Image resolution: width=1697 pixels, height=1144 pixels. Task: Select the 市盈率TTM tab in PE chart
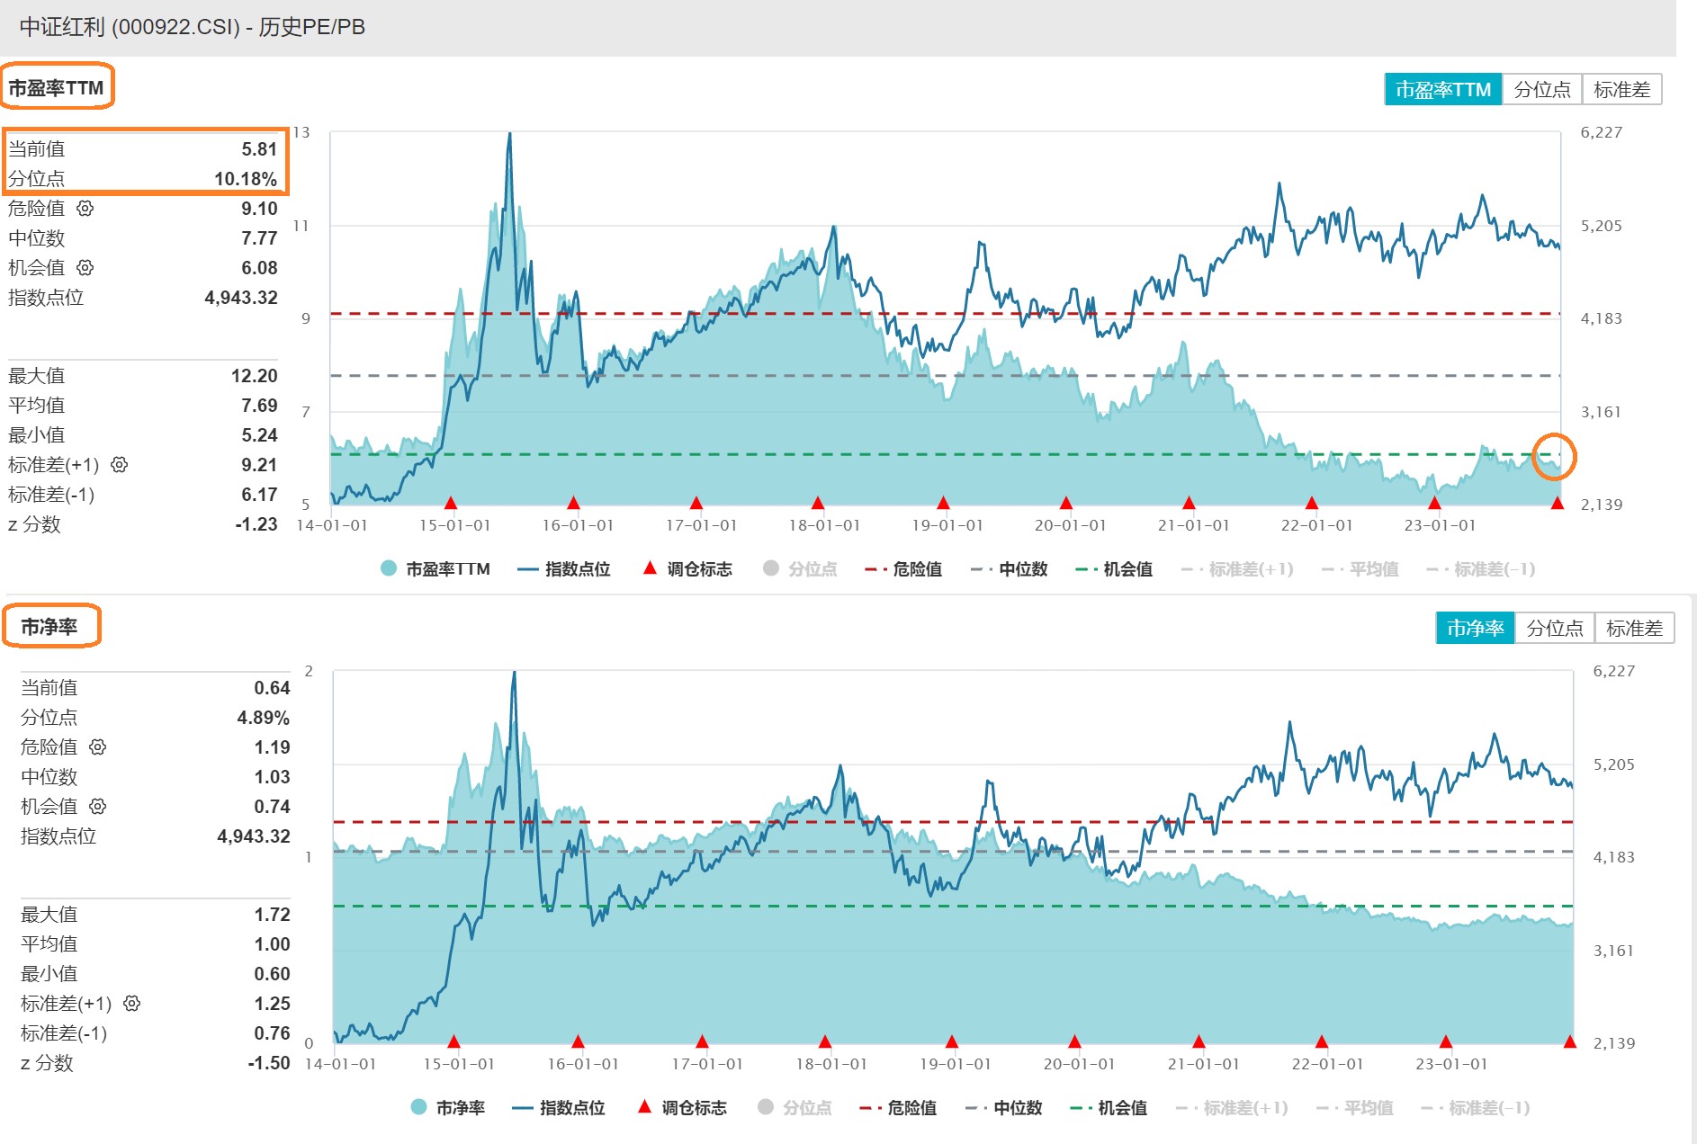(x=1443, y=90)
